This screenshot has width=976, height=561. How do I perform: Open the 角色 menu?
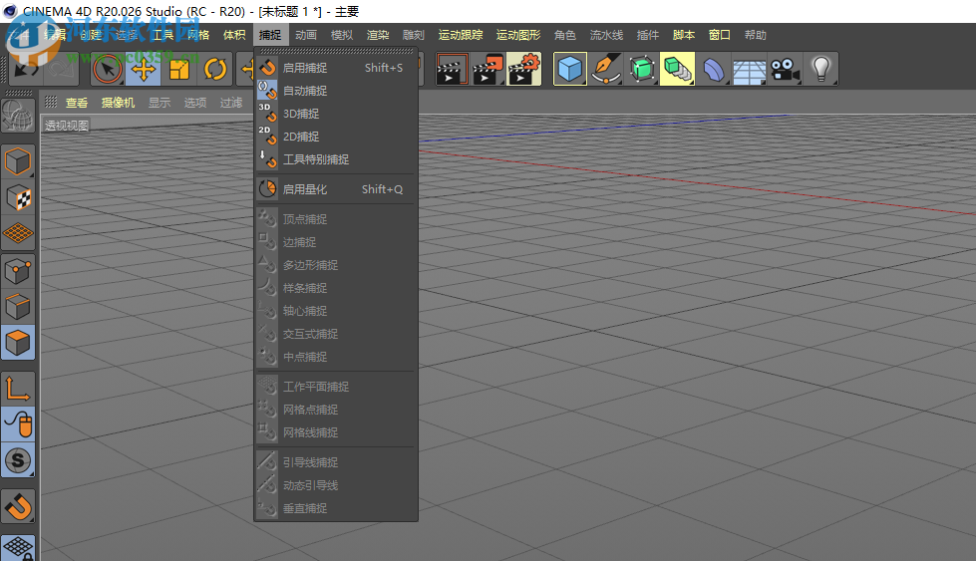565,35
